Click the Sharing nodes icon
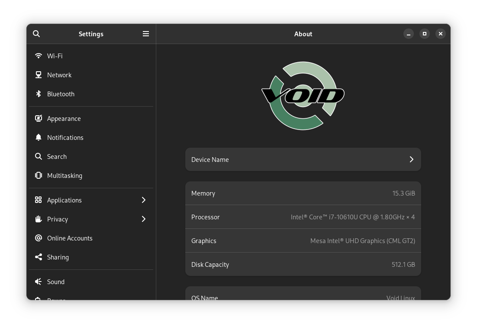This screenshot has width=477, height=329. [39, 257]
